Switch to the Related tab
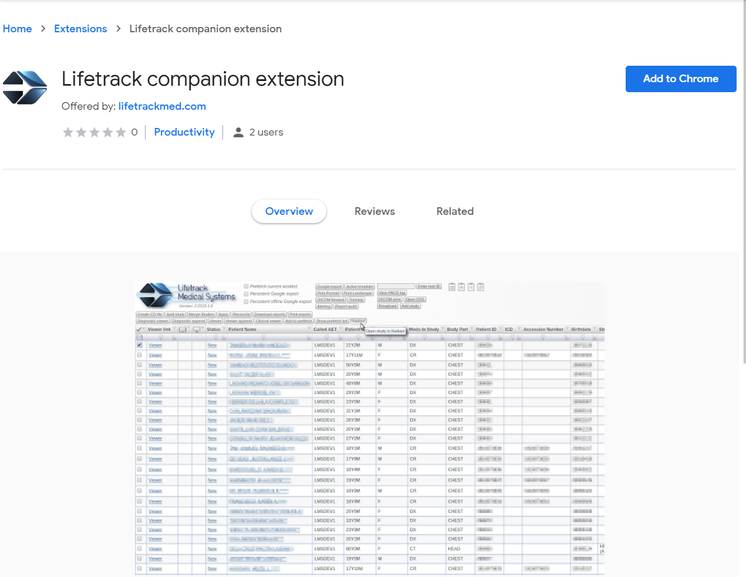This screenshot has height=577, width=746. 455,211
